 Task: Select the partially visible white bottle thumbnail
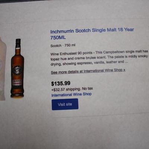pyautogui.click(x=3, y=68)
